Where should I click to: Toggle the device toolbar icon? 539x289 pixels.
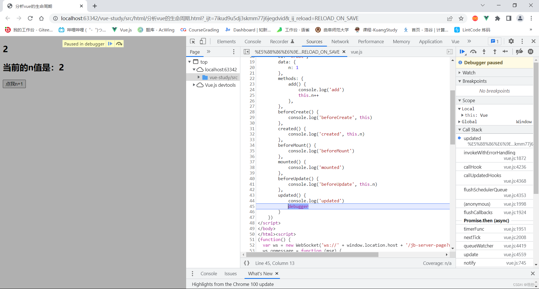click(x=203, y=41)
